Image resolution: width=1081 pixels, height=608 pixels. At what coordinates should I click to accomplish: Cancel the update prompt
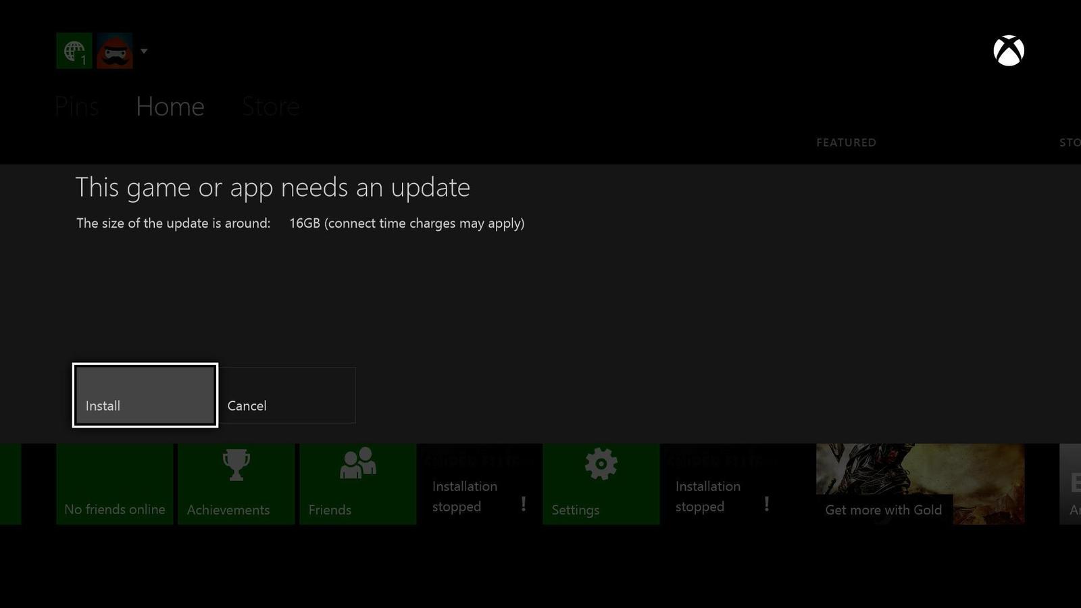click(x=288, y=395)
